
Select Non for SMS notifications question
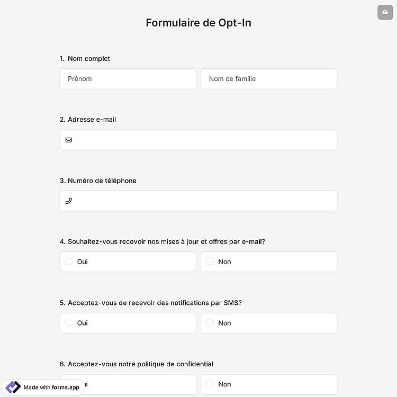tap(269, 323)
